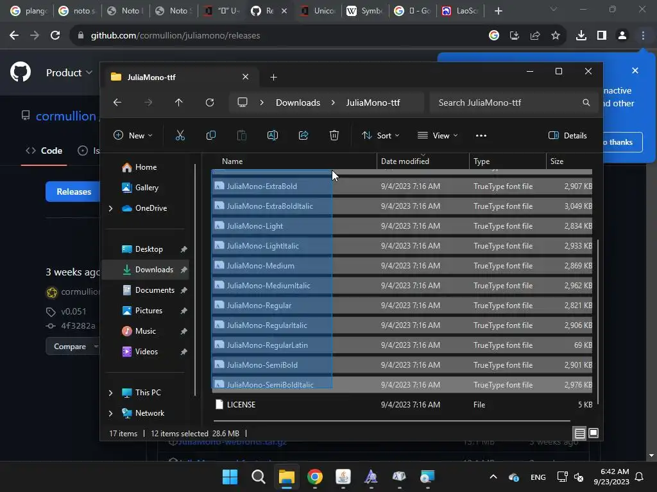The image size is (657, 492).
Task: Click the file list vertical scrollbar
Action: [x=597, y=322]
